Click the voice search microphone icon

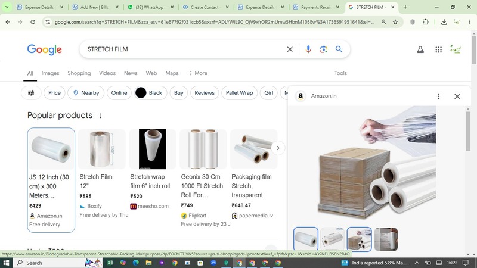308,49
